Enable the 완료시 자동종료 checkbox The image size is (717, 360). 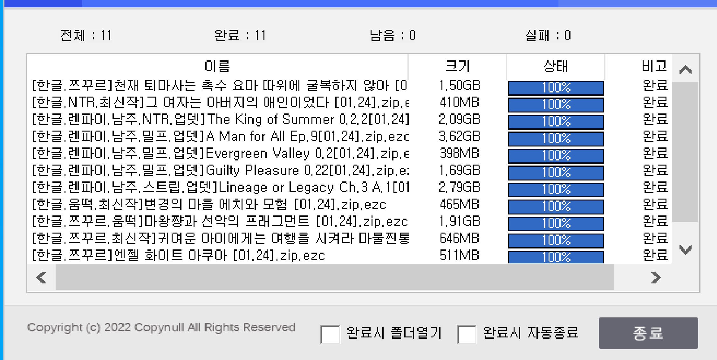point(466,334)
